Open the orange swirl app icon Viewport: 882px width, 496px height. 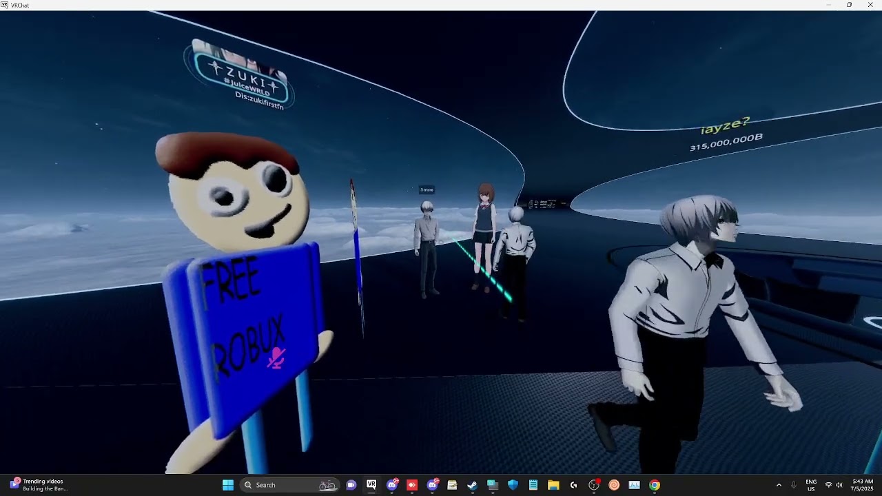click(x=614, y=485)
